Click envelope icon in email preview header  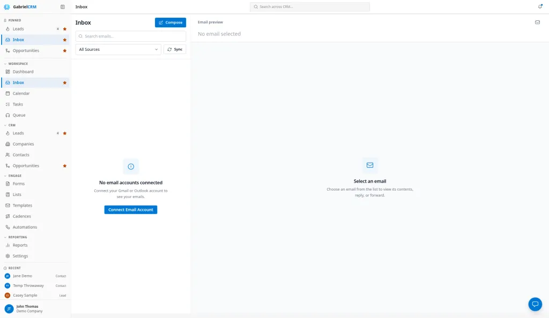point(537,22)
